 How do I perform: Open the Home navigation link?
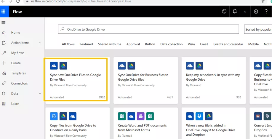point(16,33)
